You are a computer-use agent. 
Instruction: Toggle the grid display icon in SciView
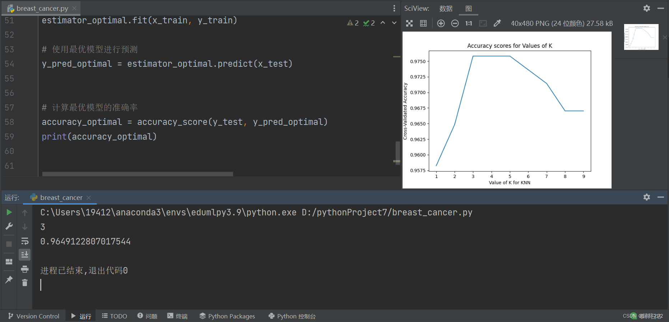423,23
